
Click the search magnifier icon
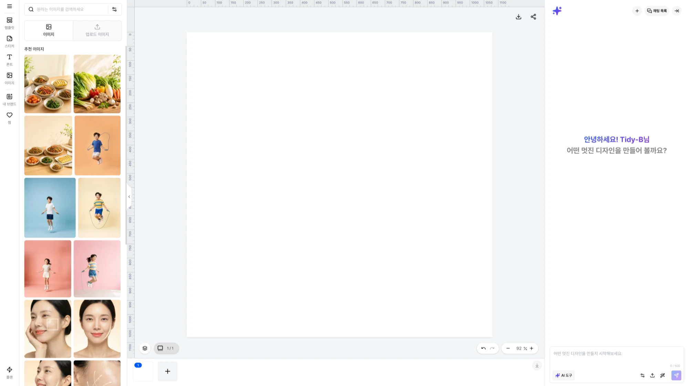(x=31, y=9)
